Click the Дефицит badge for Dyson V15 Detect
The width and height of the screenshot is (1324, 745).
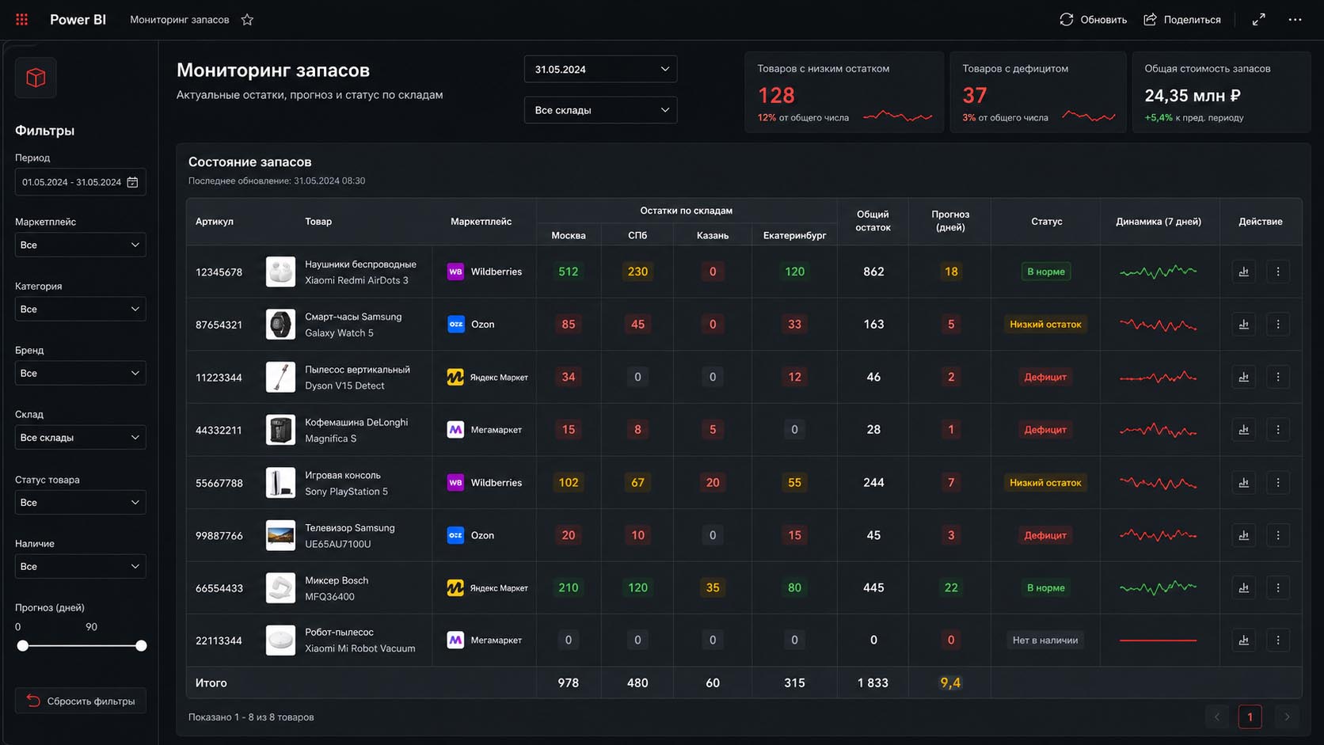[x=1045, y=377]
